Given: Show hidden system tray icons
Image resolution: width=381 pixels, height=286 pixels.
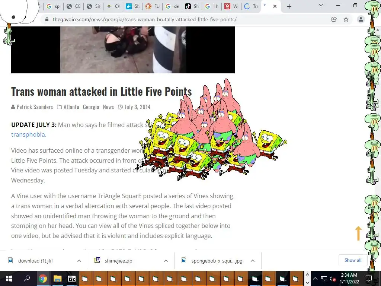Looking at the screenshot, I should tap(315, 279).
